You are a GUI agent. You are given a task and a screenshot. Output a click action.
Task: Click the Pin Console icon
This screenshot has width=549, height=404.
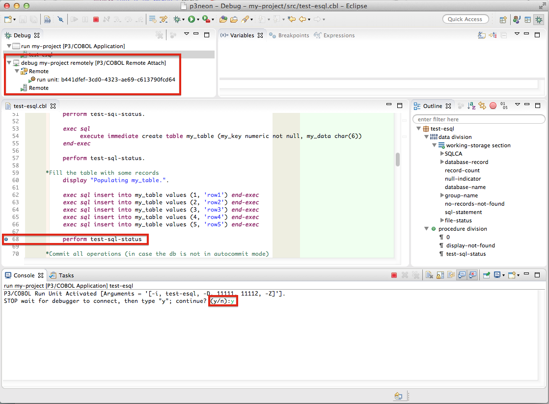pos(486,275)
